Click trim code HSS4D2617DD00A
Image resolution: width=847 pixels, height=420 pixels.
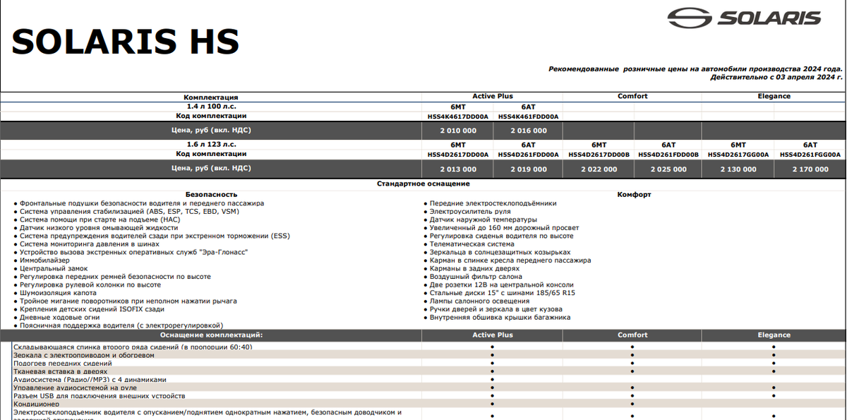click(x=458, y=154)
